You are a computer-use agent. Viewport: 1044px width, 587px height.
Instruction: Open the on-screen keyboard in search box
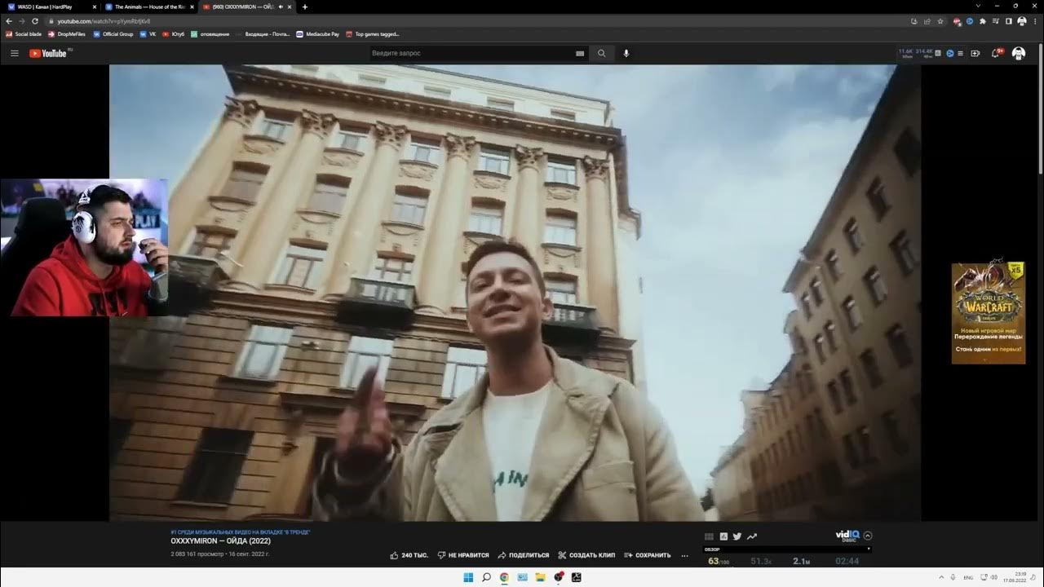click(x=580, y=53)
